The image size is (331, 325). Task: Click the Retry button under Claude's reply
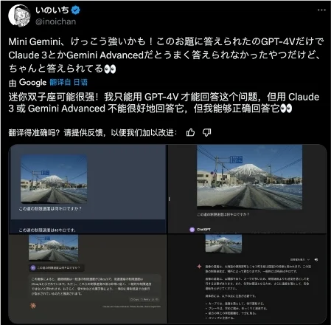click(145, 300)
